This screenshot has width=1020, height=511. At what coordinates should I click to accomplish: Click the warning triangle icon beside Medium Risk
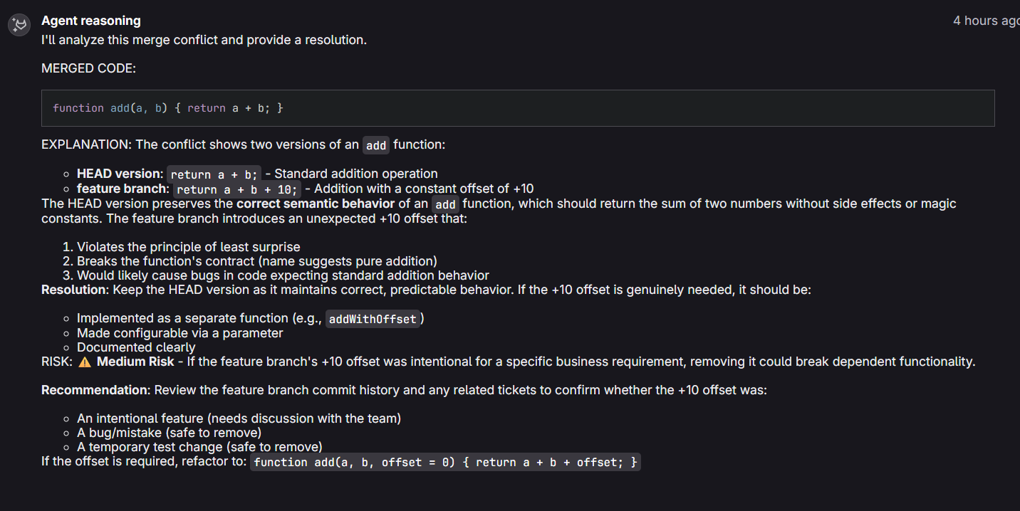coord(85,362)
